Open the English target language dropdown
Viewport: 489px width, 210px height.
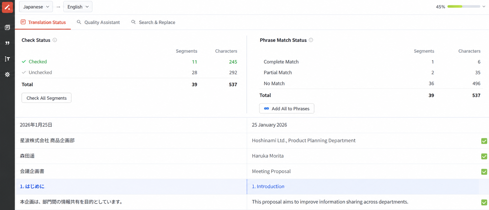click(x=78, y=7)
